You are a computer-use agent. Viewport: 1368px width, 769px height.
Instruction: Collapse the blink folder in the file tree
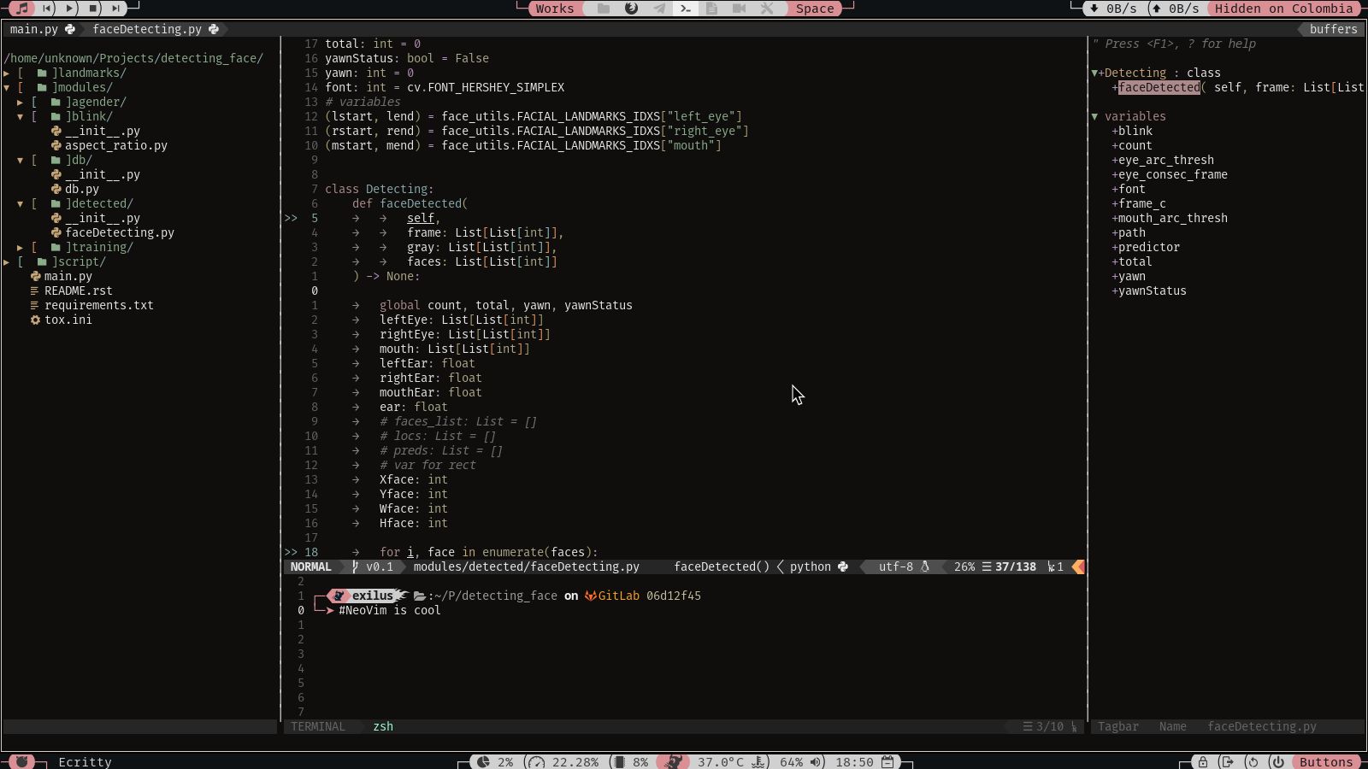click(x=21, y=116)
